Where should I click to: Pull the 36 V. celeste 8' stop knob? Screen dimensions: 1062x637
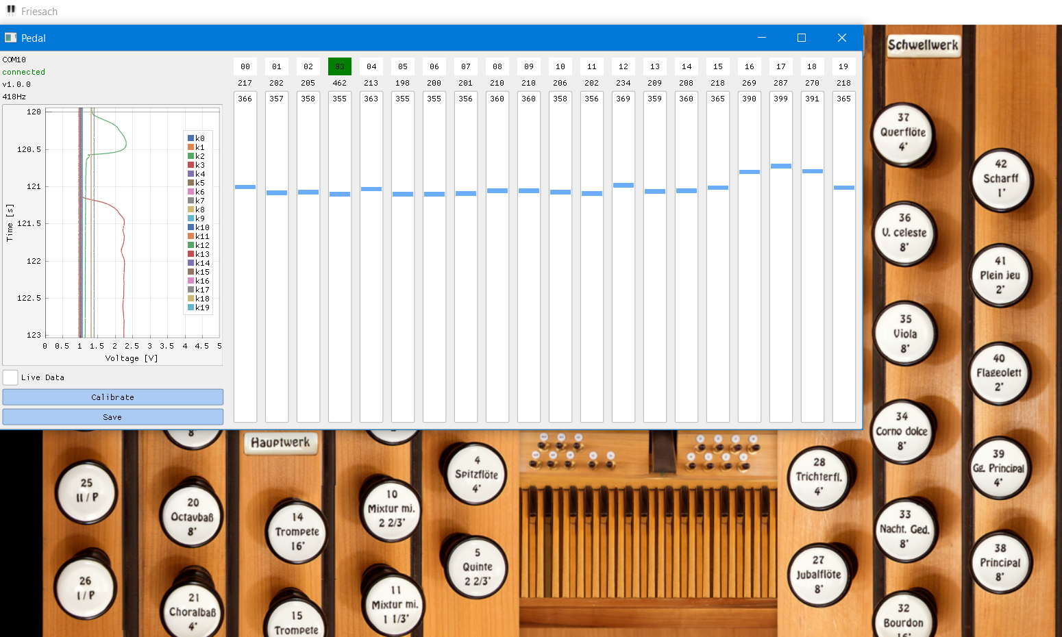point(904,234)
